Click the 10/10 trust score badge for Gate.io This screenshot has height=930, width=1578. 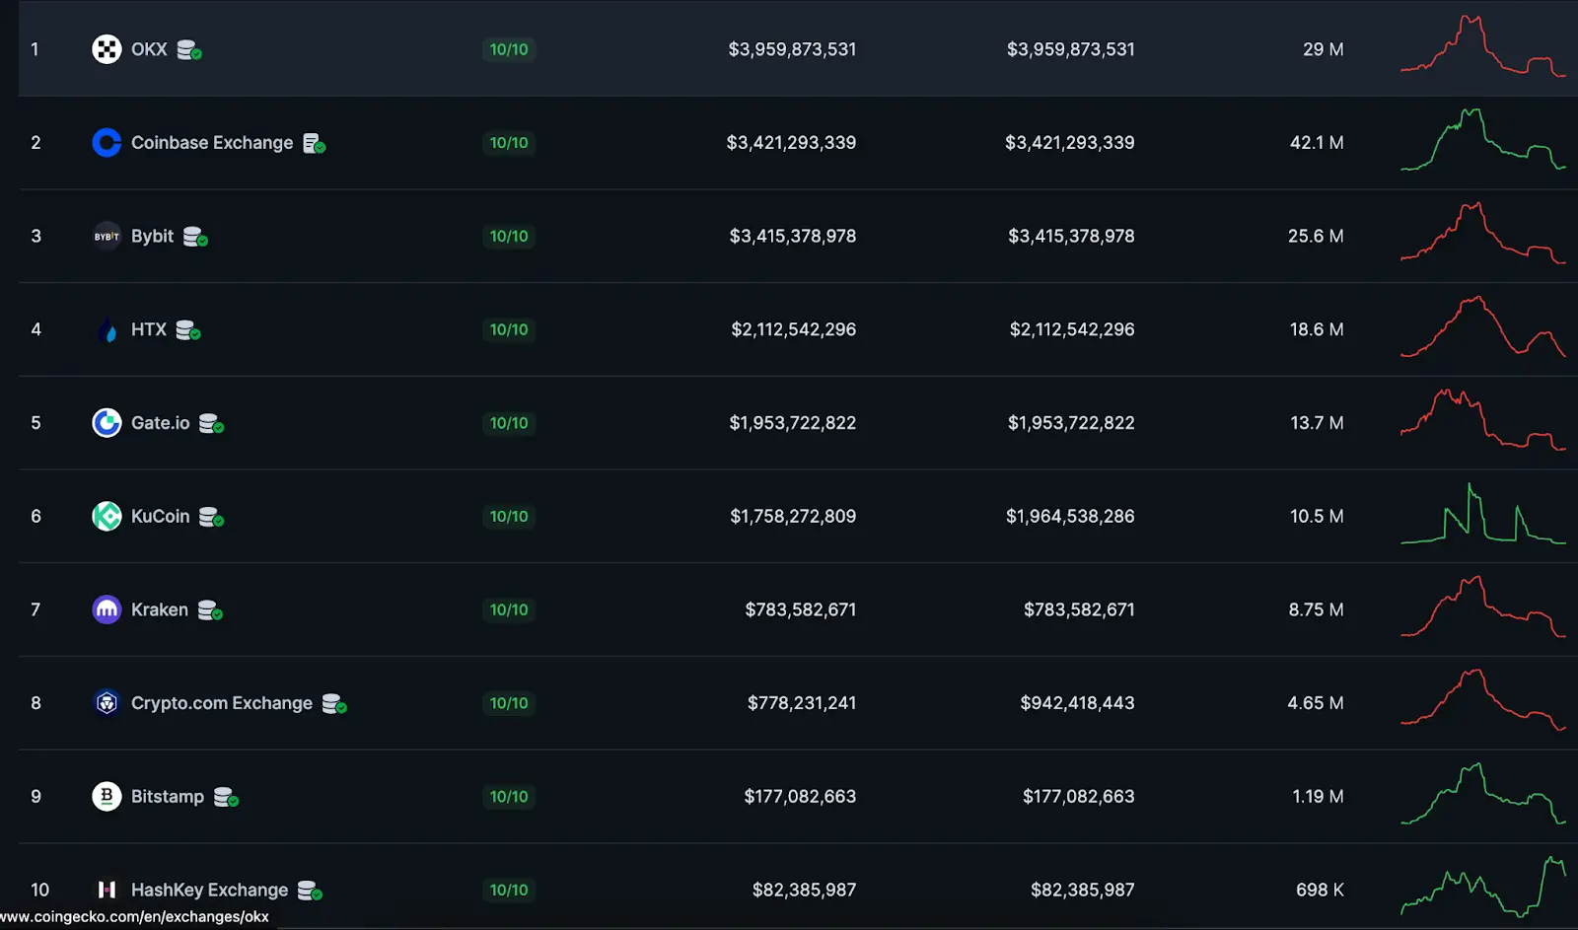click(509, 423)
